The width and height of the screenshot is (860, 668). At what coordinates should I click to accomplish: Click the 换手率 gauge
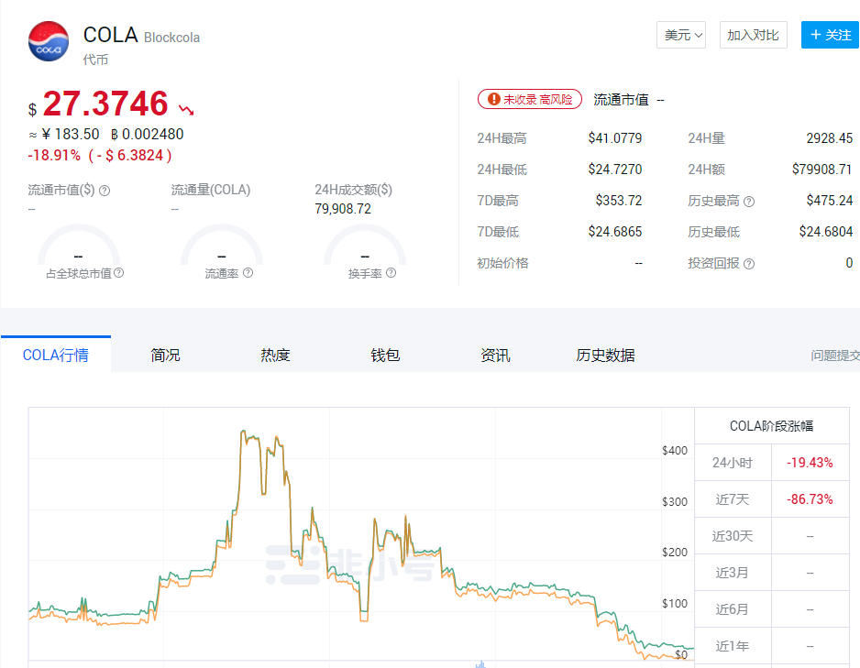pos(365,246)
